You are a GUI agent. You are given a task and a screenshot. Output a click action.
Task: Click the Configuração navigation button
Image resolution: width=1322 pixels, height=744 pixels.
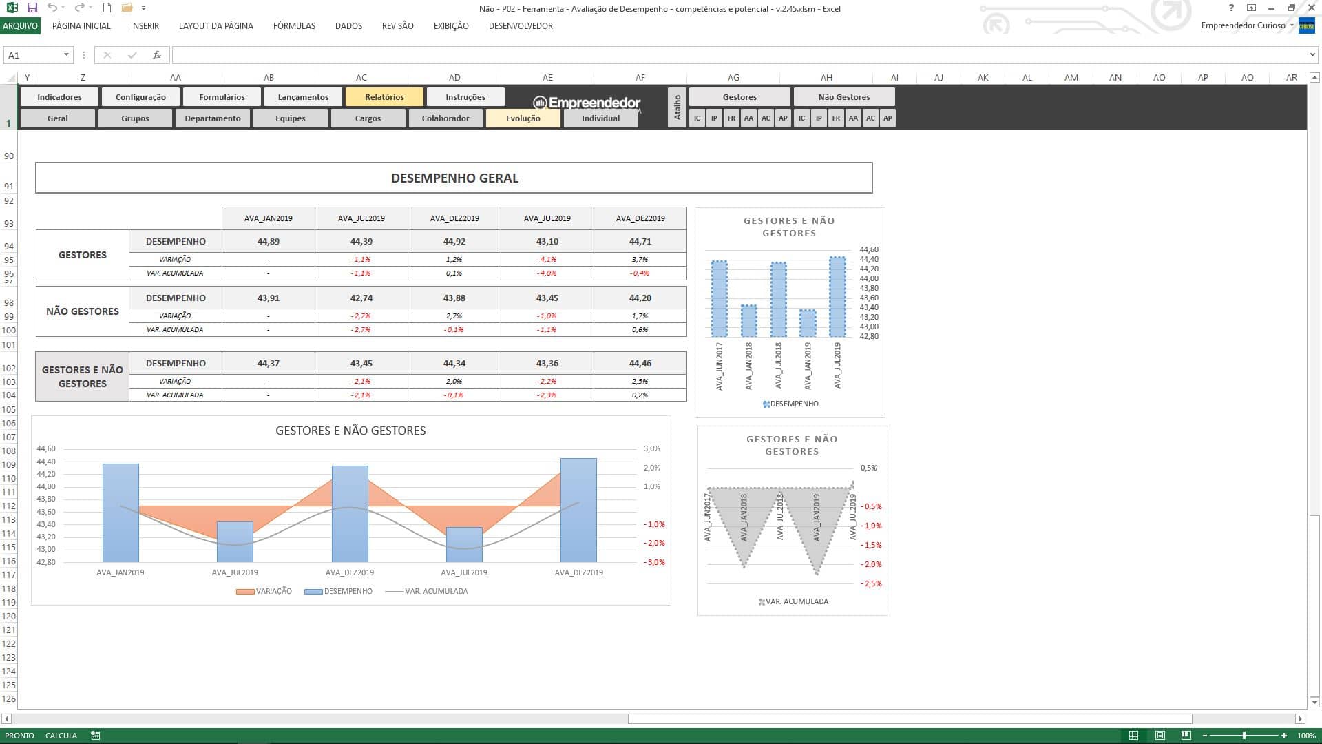[140, 97]
